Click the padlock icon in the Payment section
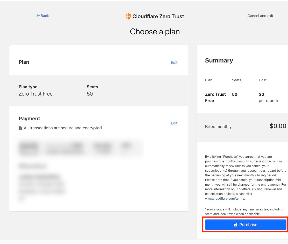 (x=20, y=128)
